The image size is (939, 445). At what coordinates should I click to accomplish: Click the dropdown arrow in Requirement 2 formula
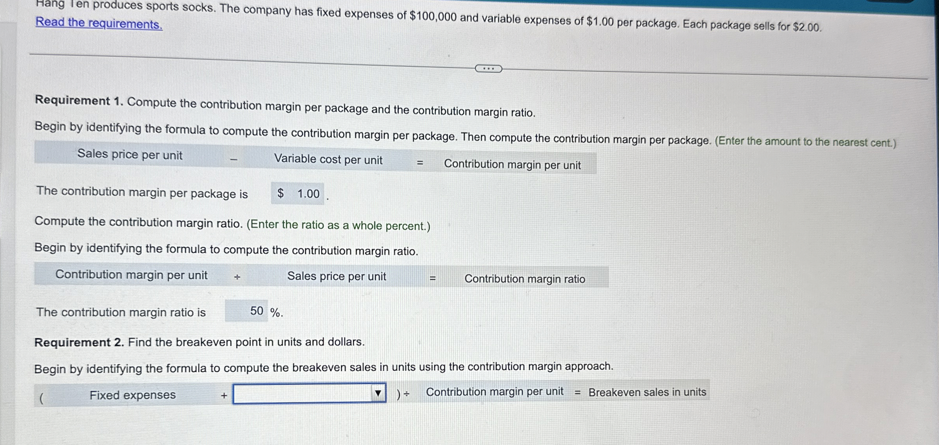pyautogui.click(x=377, y=394)
